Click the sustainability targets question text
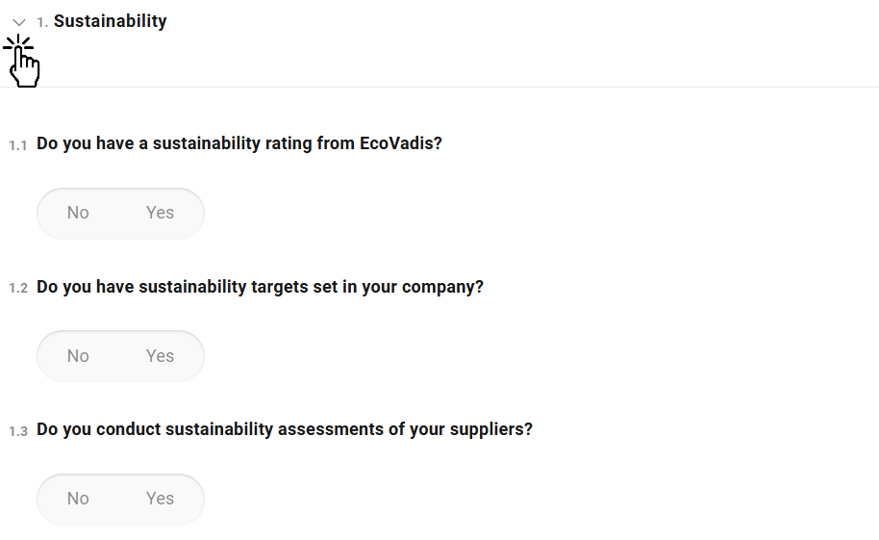The height and width of the screenshot is (540, 879). click(260, 287)
